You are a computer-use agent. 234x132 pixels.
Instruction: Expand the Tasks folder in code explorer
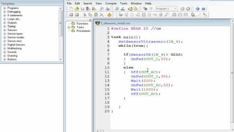click(69, 27)
